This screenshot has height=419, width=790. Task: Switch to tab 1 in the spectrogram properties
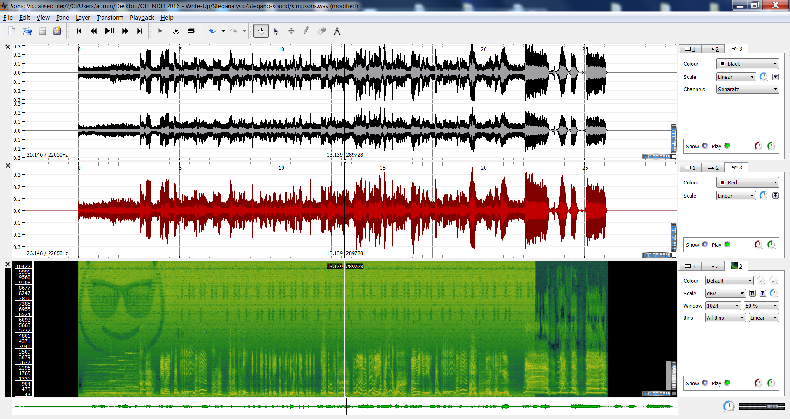click(x=690, y=266)
